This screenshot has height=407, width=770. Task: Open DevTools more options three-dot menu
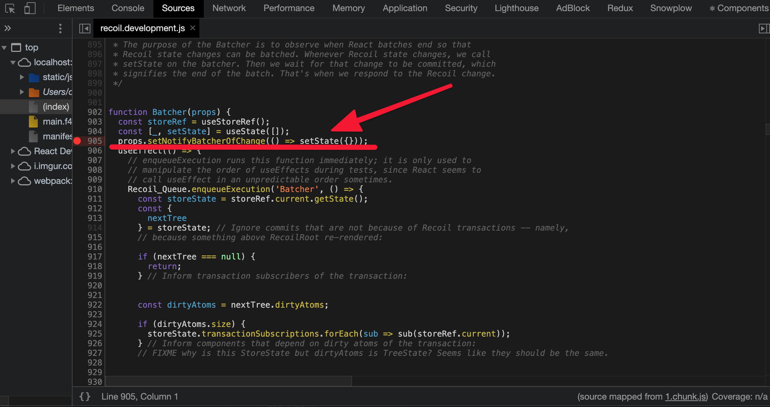(x=60, y=28)
